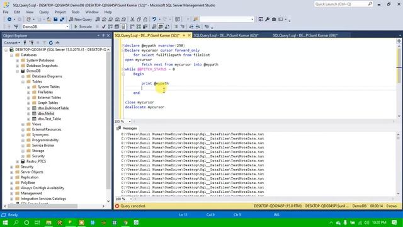Screen dimensions: 403x227
Task: Display Estimated Execution Plan icon
Action: pyautogui.click(x=110, y=26)
